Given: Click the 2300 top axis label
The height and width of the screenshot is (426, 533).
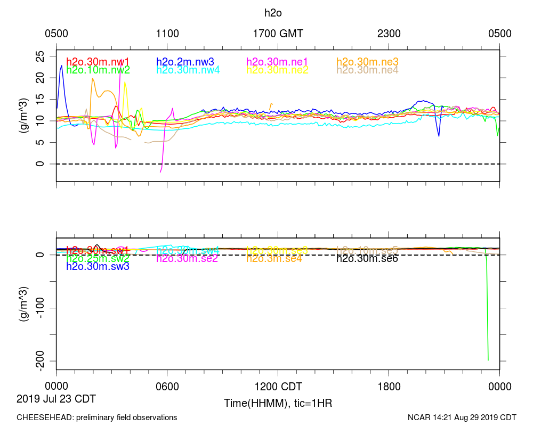Looking at the screenshot, I should pos(389,34).
